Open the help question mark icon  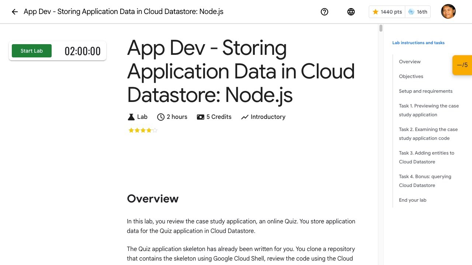click(324, 12)
